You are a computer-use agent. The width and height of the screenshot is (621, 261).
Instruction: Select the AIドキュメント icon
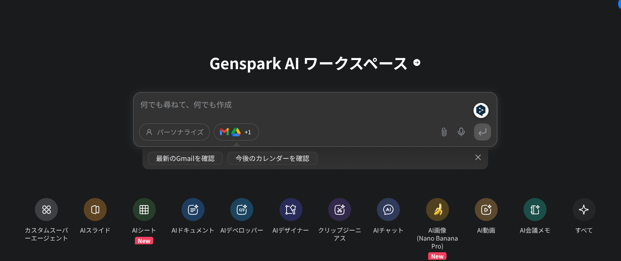point(193,209)
